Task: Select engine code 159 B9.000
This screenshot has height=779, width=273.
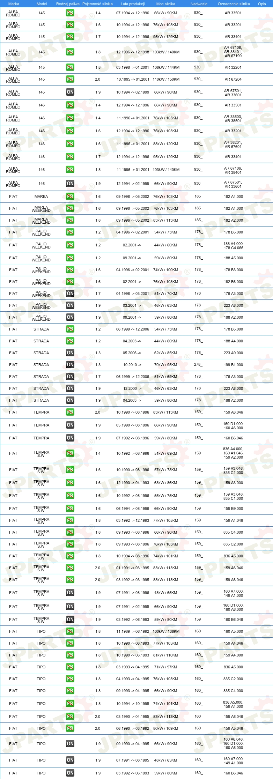Action: pyautogui.click(x=234, y=509)
